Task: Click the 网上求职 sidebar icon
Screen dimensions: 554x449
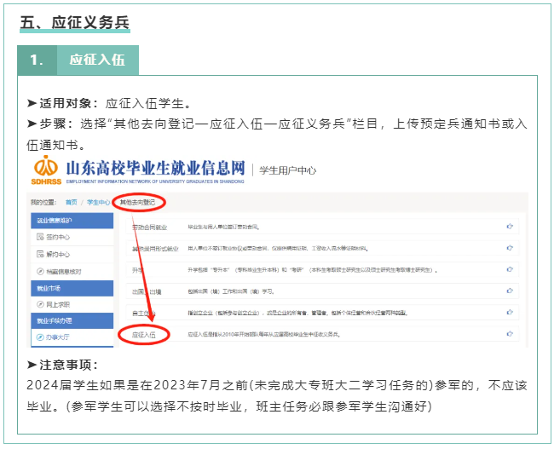Action: pos(38,303)
